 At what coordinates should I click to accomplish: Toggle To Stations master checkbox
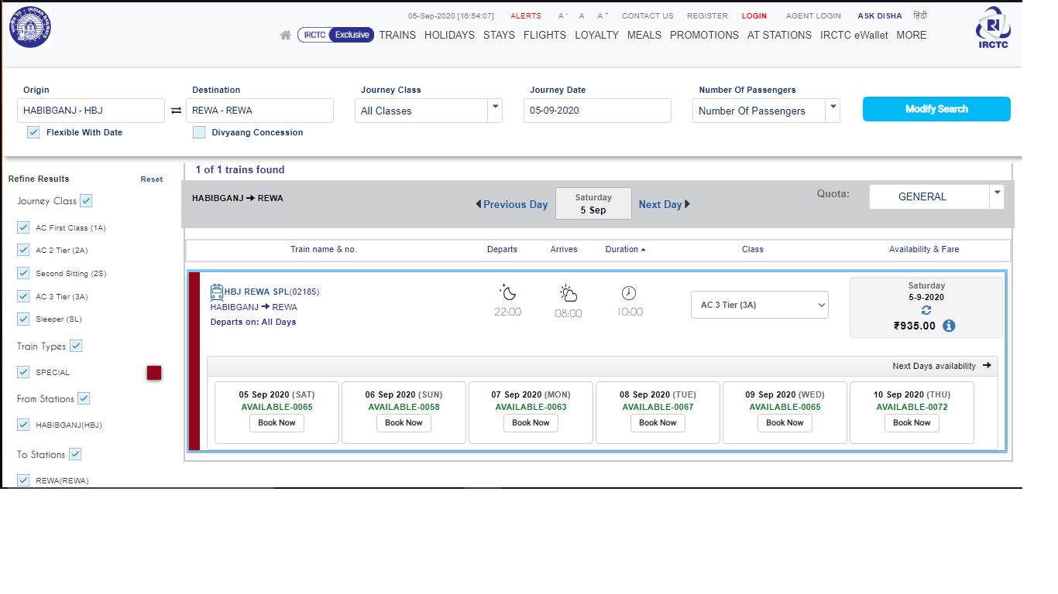click(75, 455)
